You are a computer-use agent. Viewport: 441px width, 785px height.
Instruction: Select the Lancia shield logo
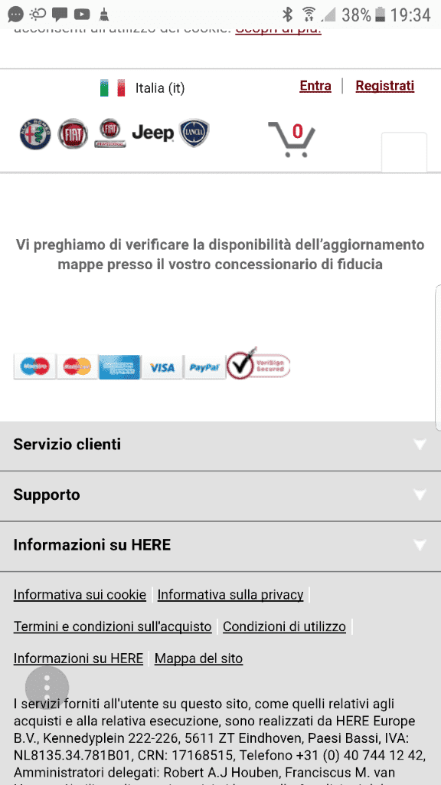coord(194,133)
